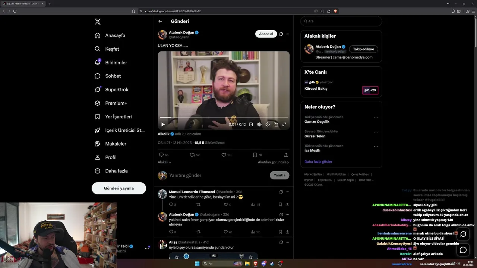Open Manuel Leonardo Fibonacci's profile avatar
The height and width of the screenshot is (268, 477).
[x=162, y=194]
